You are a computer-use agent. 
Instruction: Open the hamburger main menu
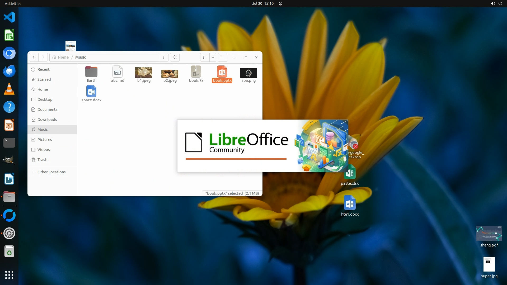pos(223,57)
